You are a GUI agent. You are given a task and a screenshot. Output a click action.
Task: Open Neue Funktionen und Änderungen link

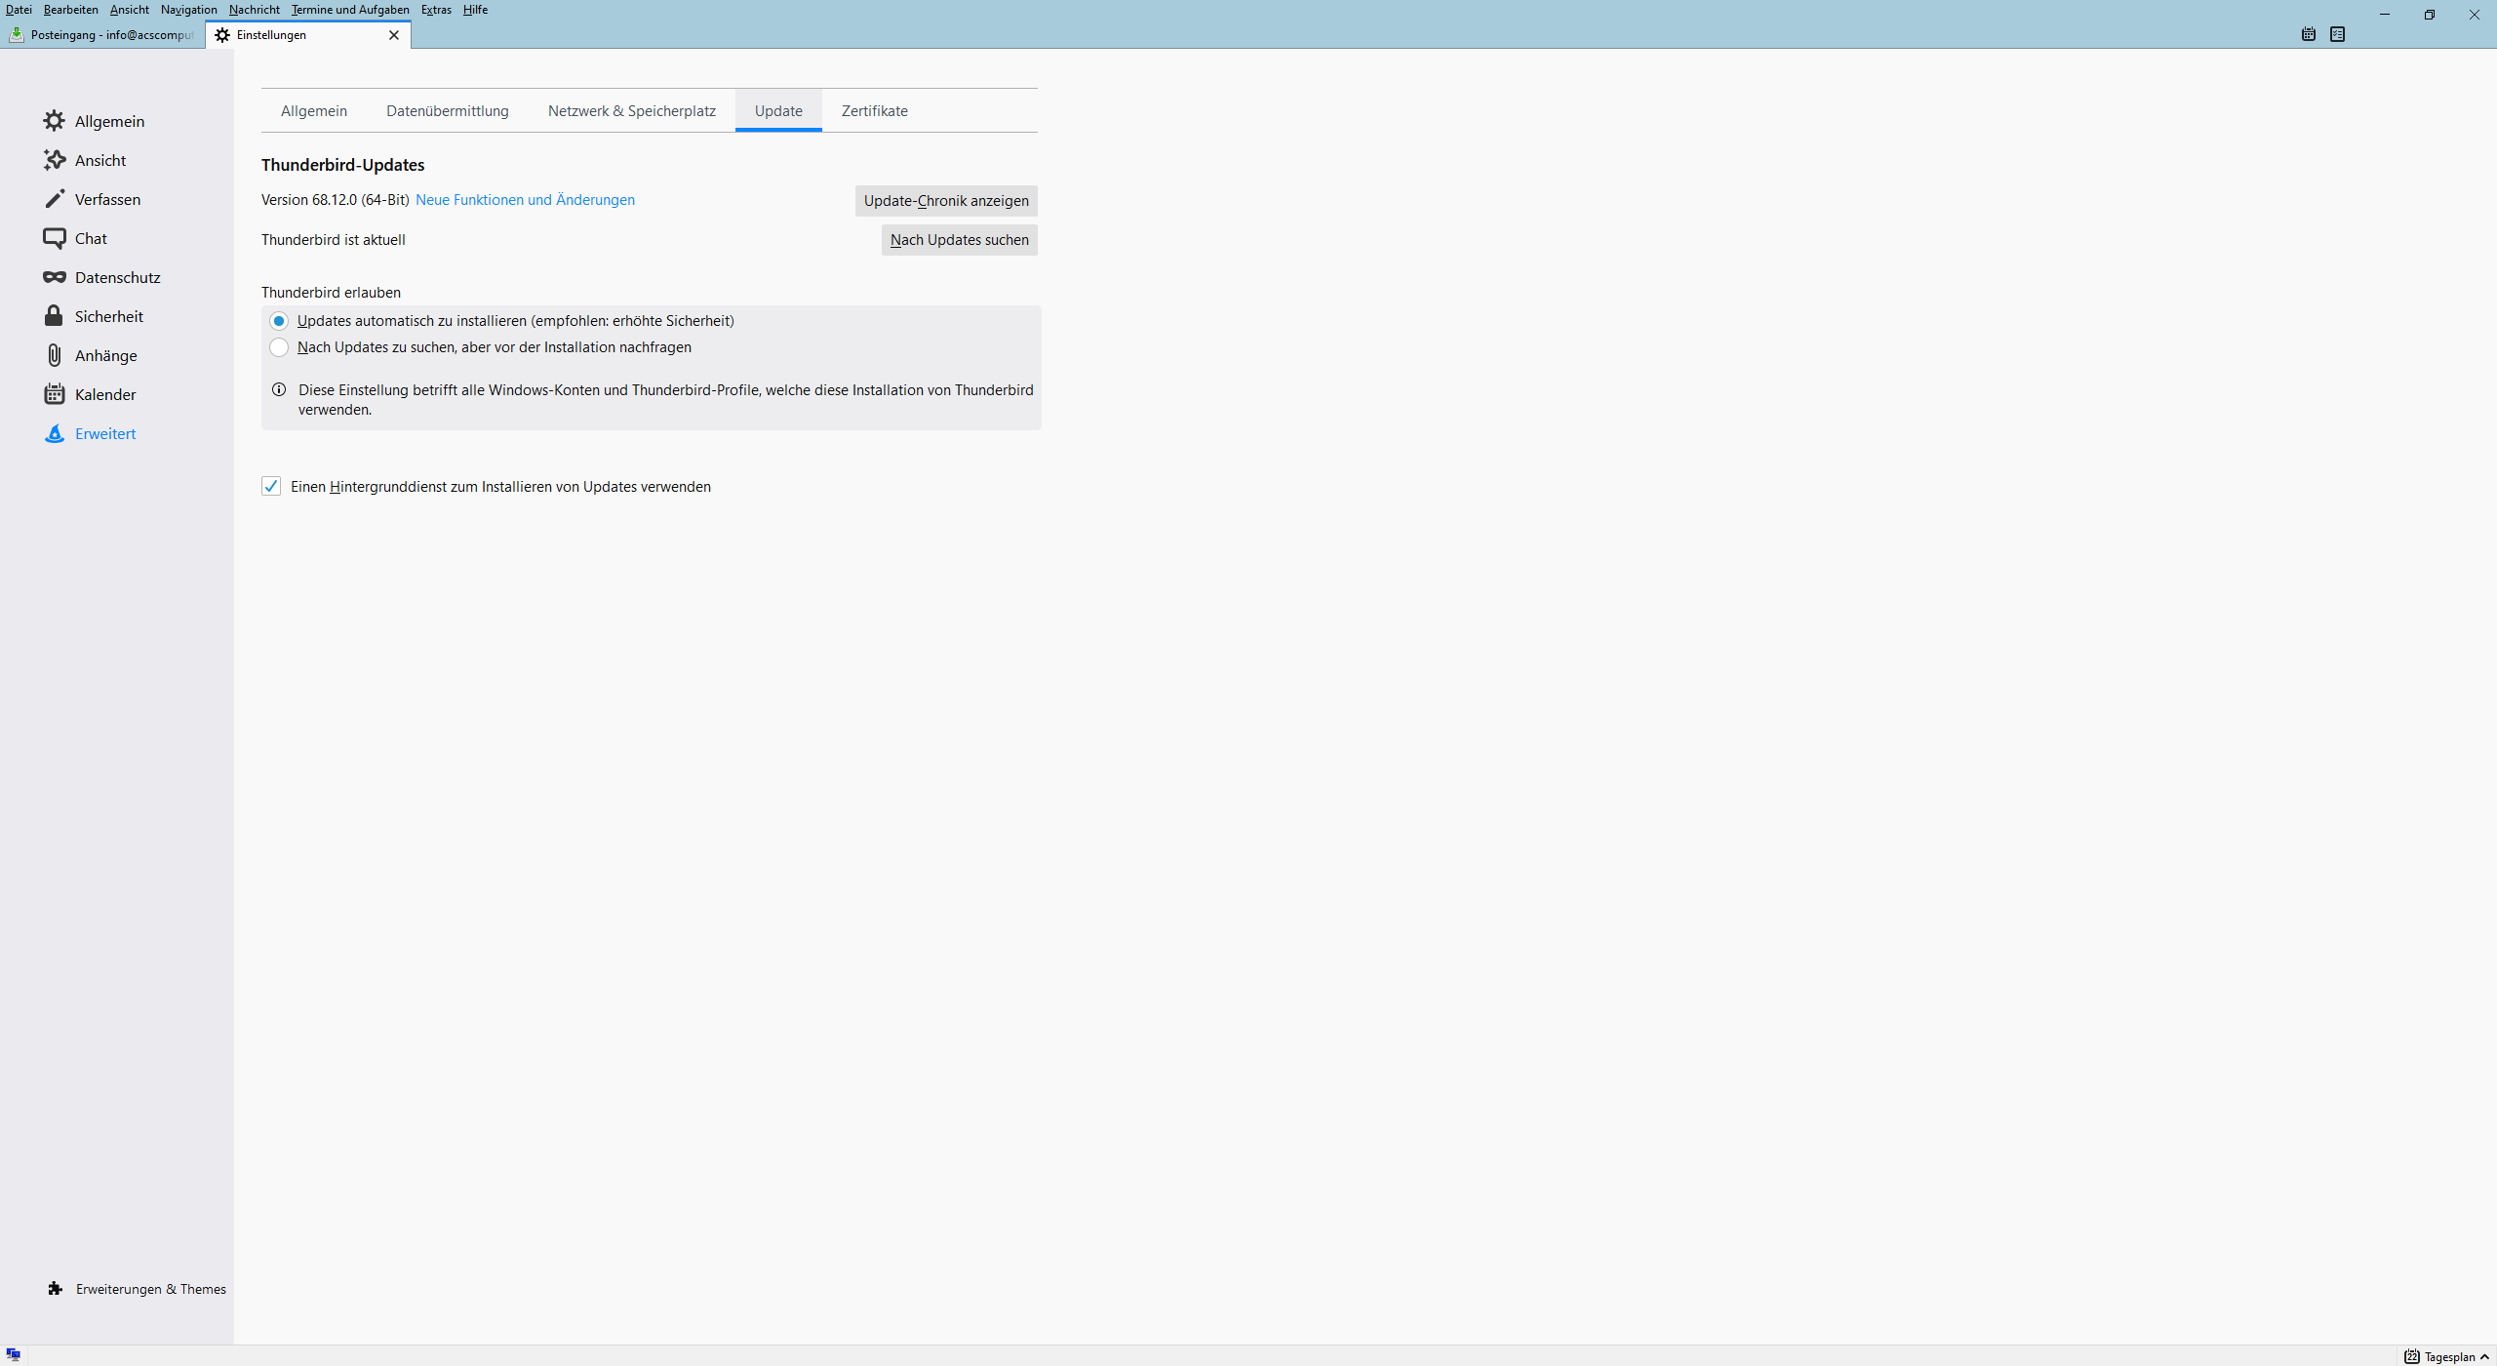[x=525, y=200]
